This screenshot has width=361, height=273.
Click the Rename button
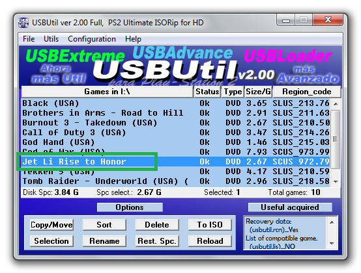tap(104, 241)
